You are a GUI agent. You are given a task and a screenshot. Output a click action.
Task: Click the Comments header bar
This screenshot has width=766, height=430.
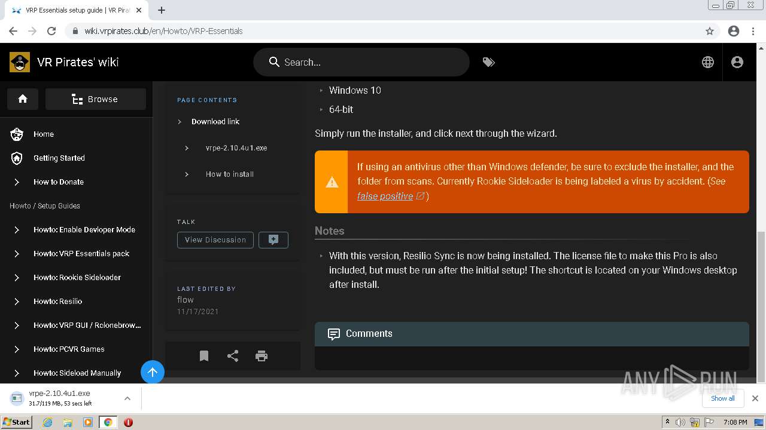[532, 334]
